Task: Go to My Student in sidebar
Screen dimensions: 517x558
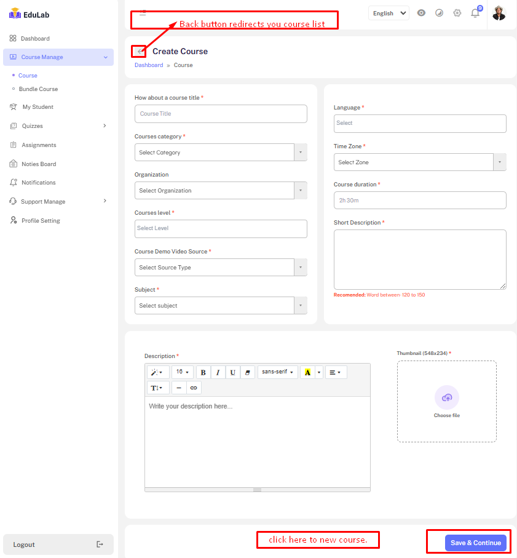Action: point(37,107)
